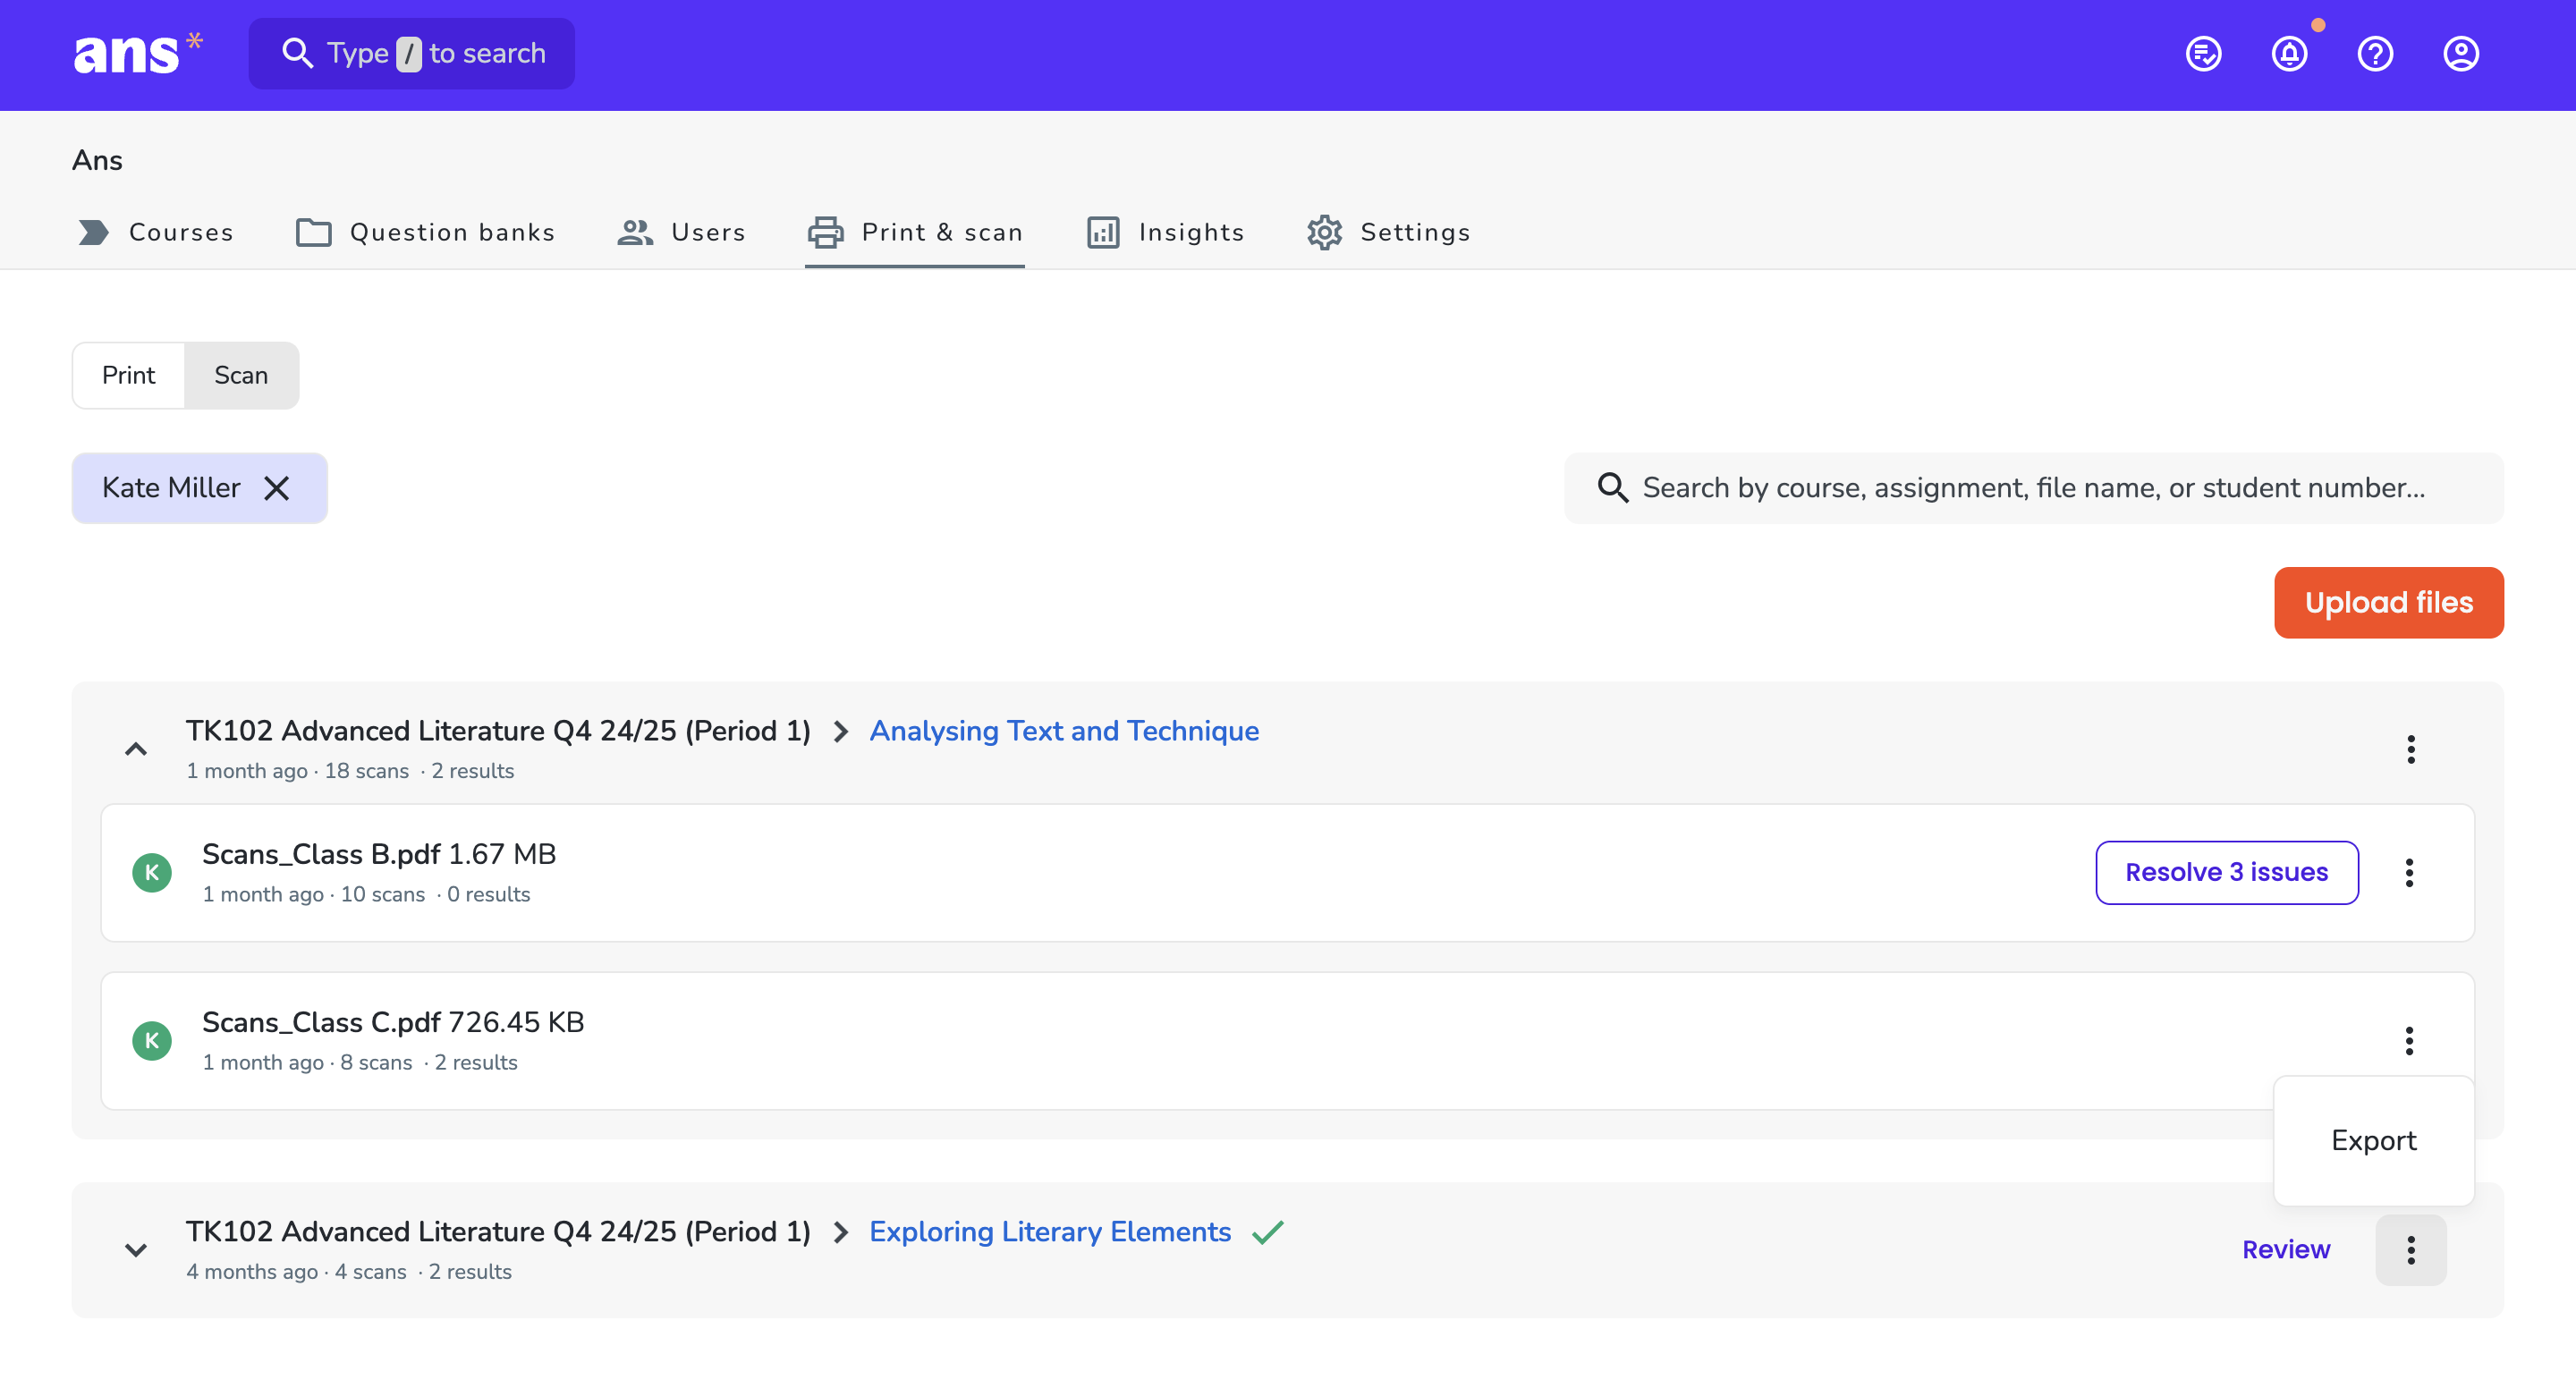Go to the Settings tab

coord(1388,232)
